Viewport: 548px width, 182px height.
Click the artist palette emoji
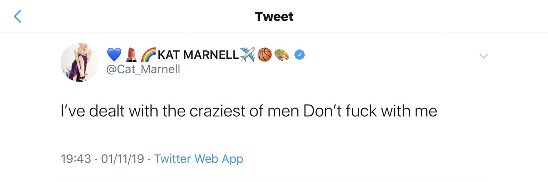(281, 55)
